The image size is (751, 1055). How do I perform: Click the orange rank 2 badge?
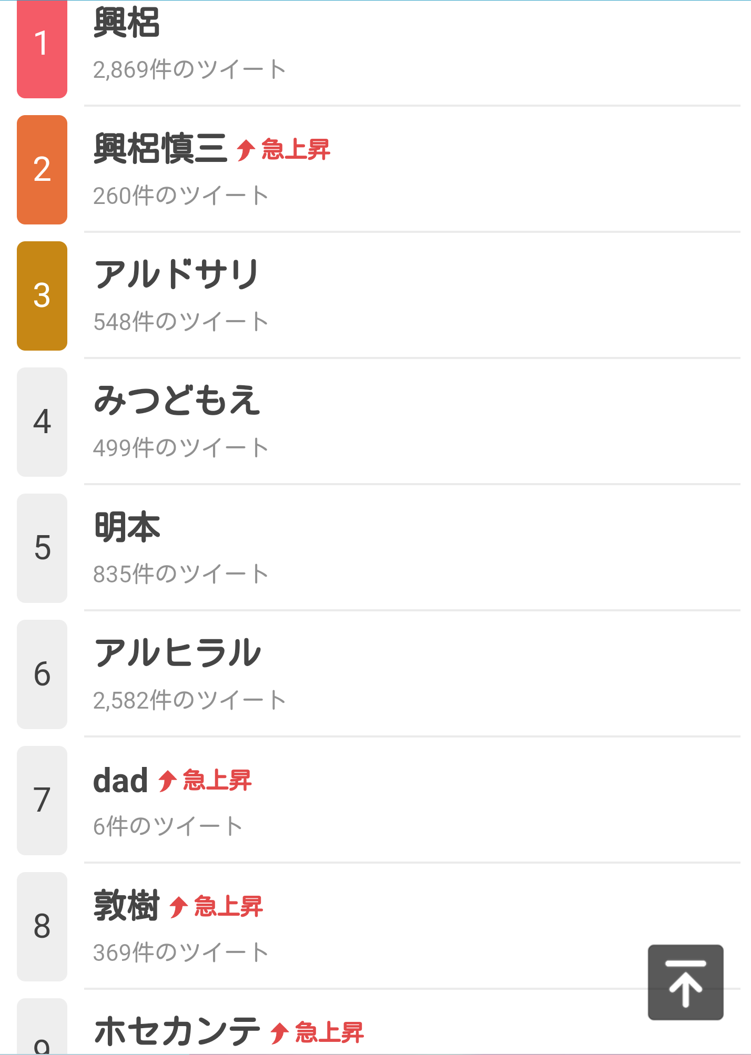point(42,170)
